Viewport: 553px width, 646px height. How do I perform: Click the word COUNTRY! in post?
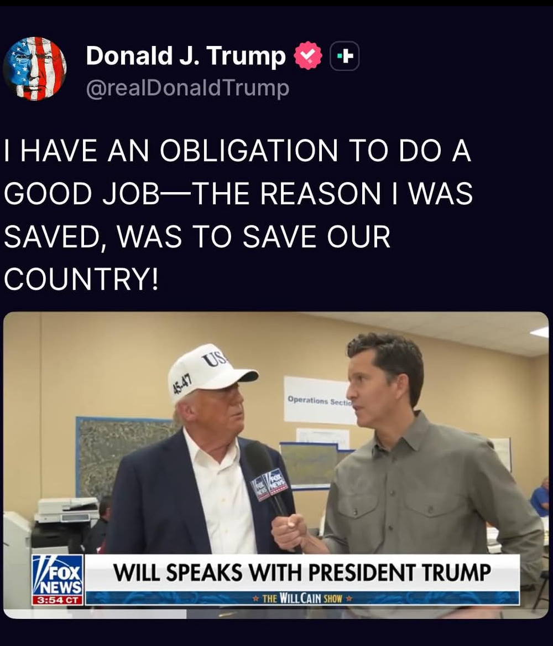[x=81, y=280]
